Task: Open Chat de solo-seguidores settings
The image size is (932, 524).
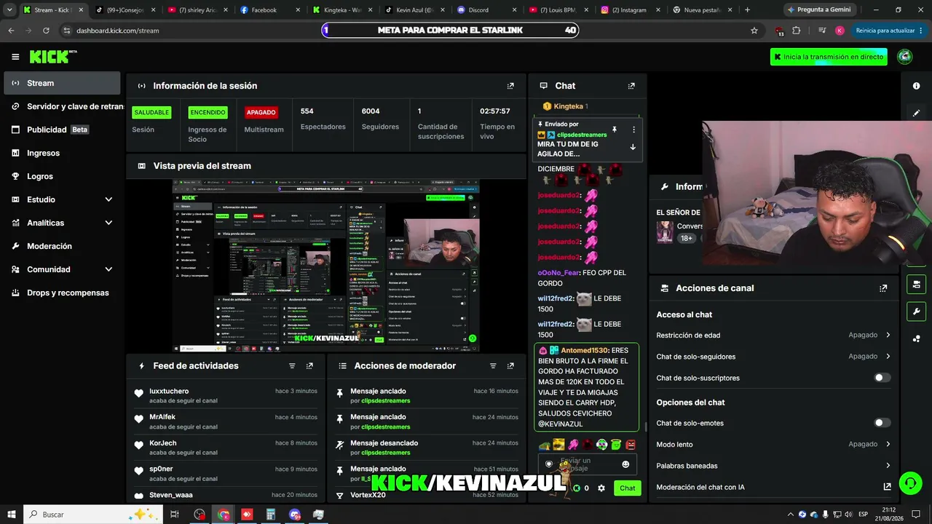Action: (x=773, y=357)
